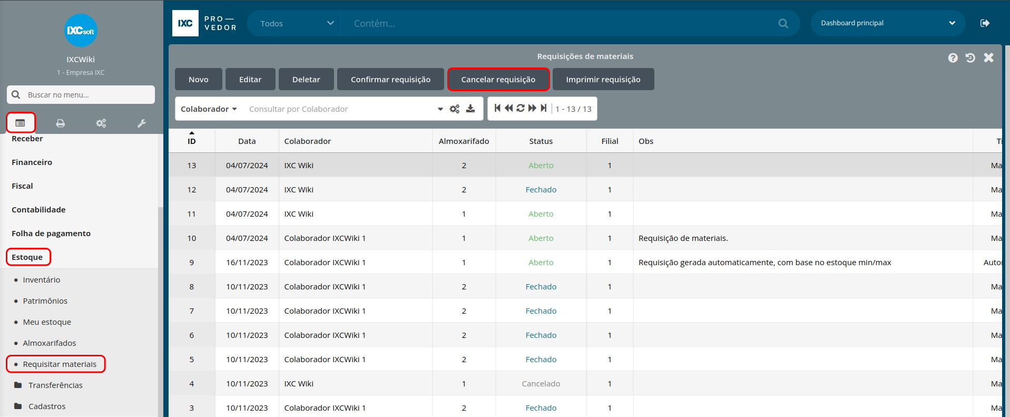Go to first page of records
This screenshot has height=417, width=1010.
tap(497, 108)
